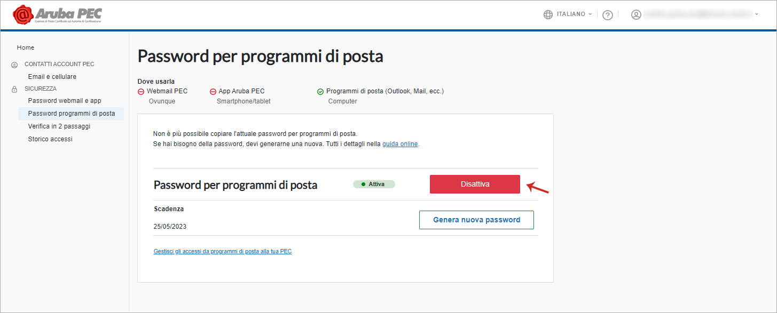Click the Webmail PEC label

pos(167,91)
